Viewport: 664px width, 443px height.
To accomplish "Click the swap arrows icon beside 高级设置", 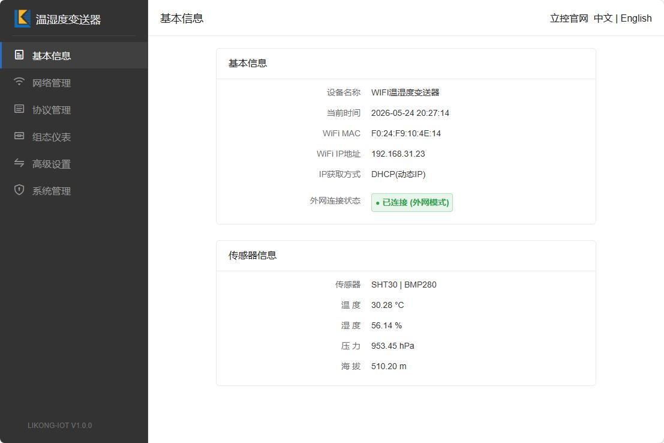I will click(19, 163).
